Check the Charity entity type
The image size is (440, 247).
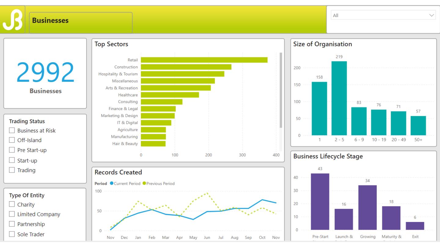[x=12, y=205]
